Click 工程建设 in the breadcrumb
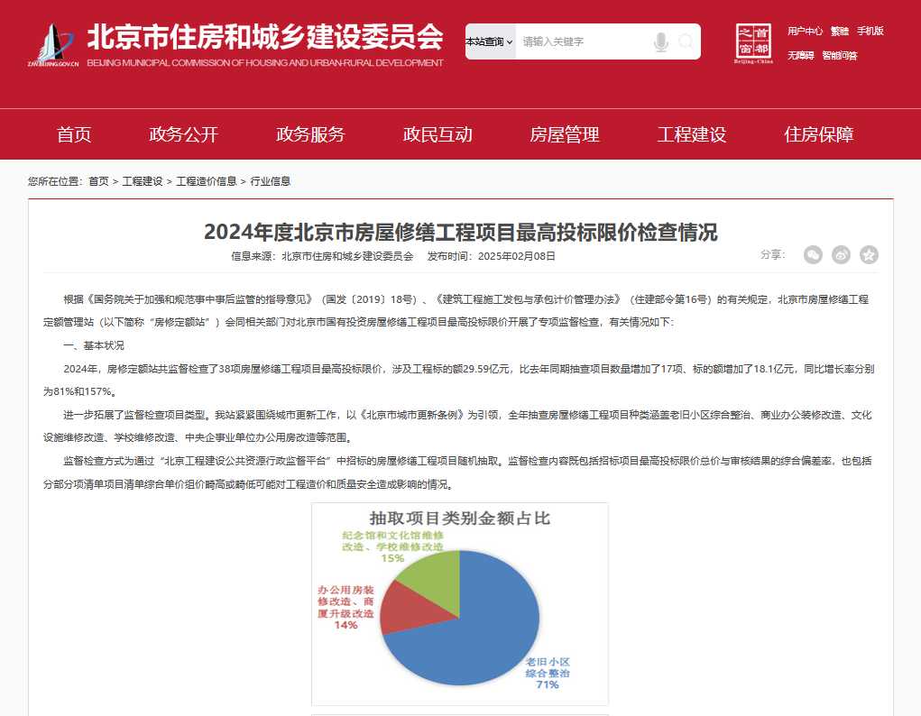This screenshot has width=921, height=716. pos(143,181)
